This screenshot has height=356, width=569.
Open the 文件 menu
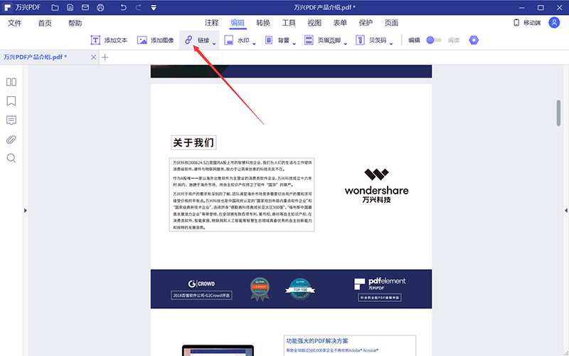point(15,23)
